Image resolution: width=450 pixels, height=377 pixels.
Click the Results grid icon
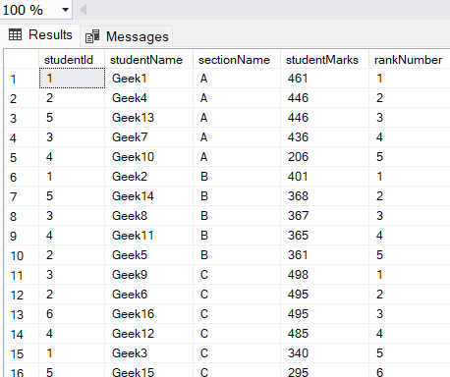coord(15,34)
